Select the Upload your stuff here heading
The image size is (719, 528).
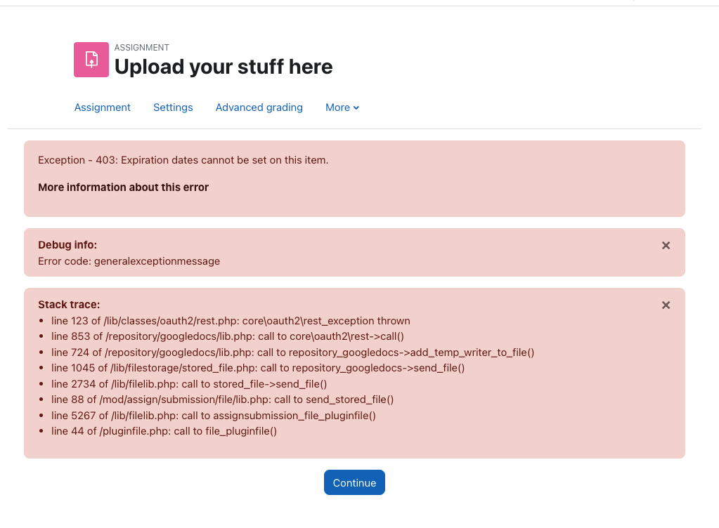click(224, 67)
